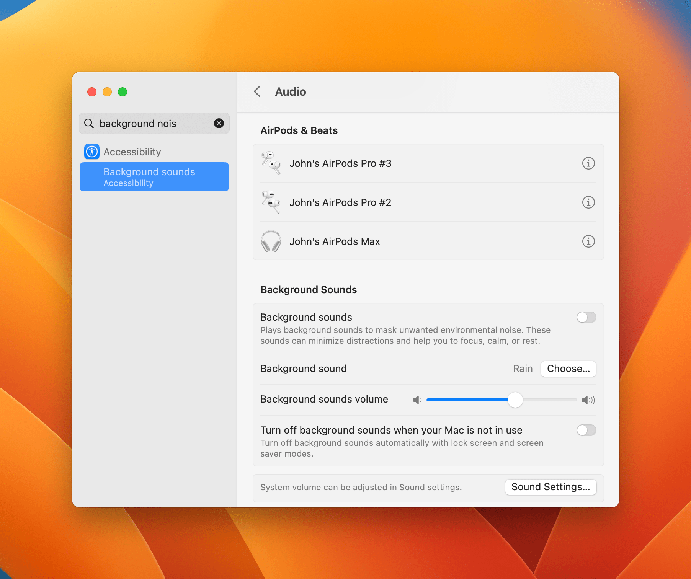Screen dimensions: 691x579
Task: Close the window with the red button
Action: [x=92, y=92]
